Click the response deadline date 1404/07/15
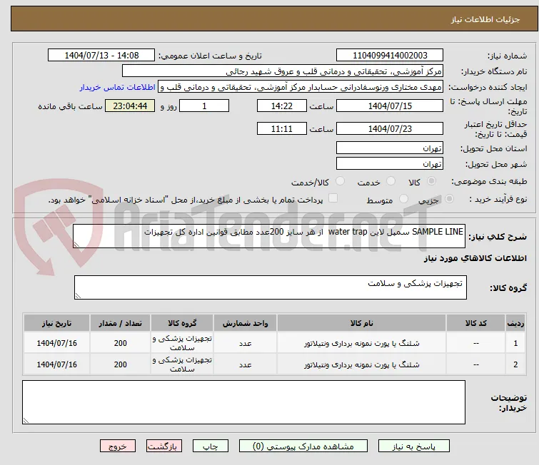Viewport: 539px width, 465px height. click(x=390, y=106)
